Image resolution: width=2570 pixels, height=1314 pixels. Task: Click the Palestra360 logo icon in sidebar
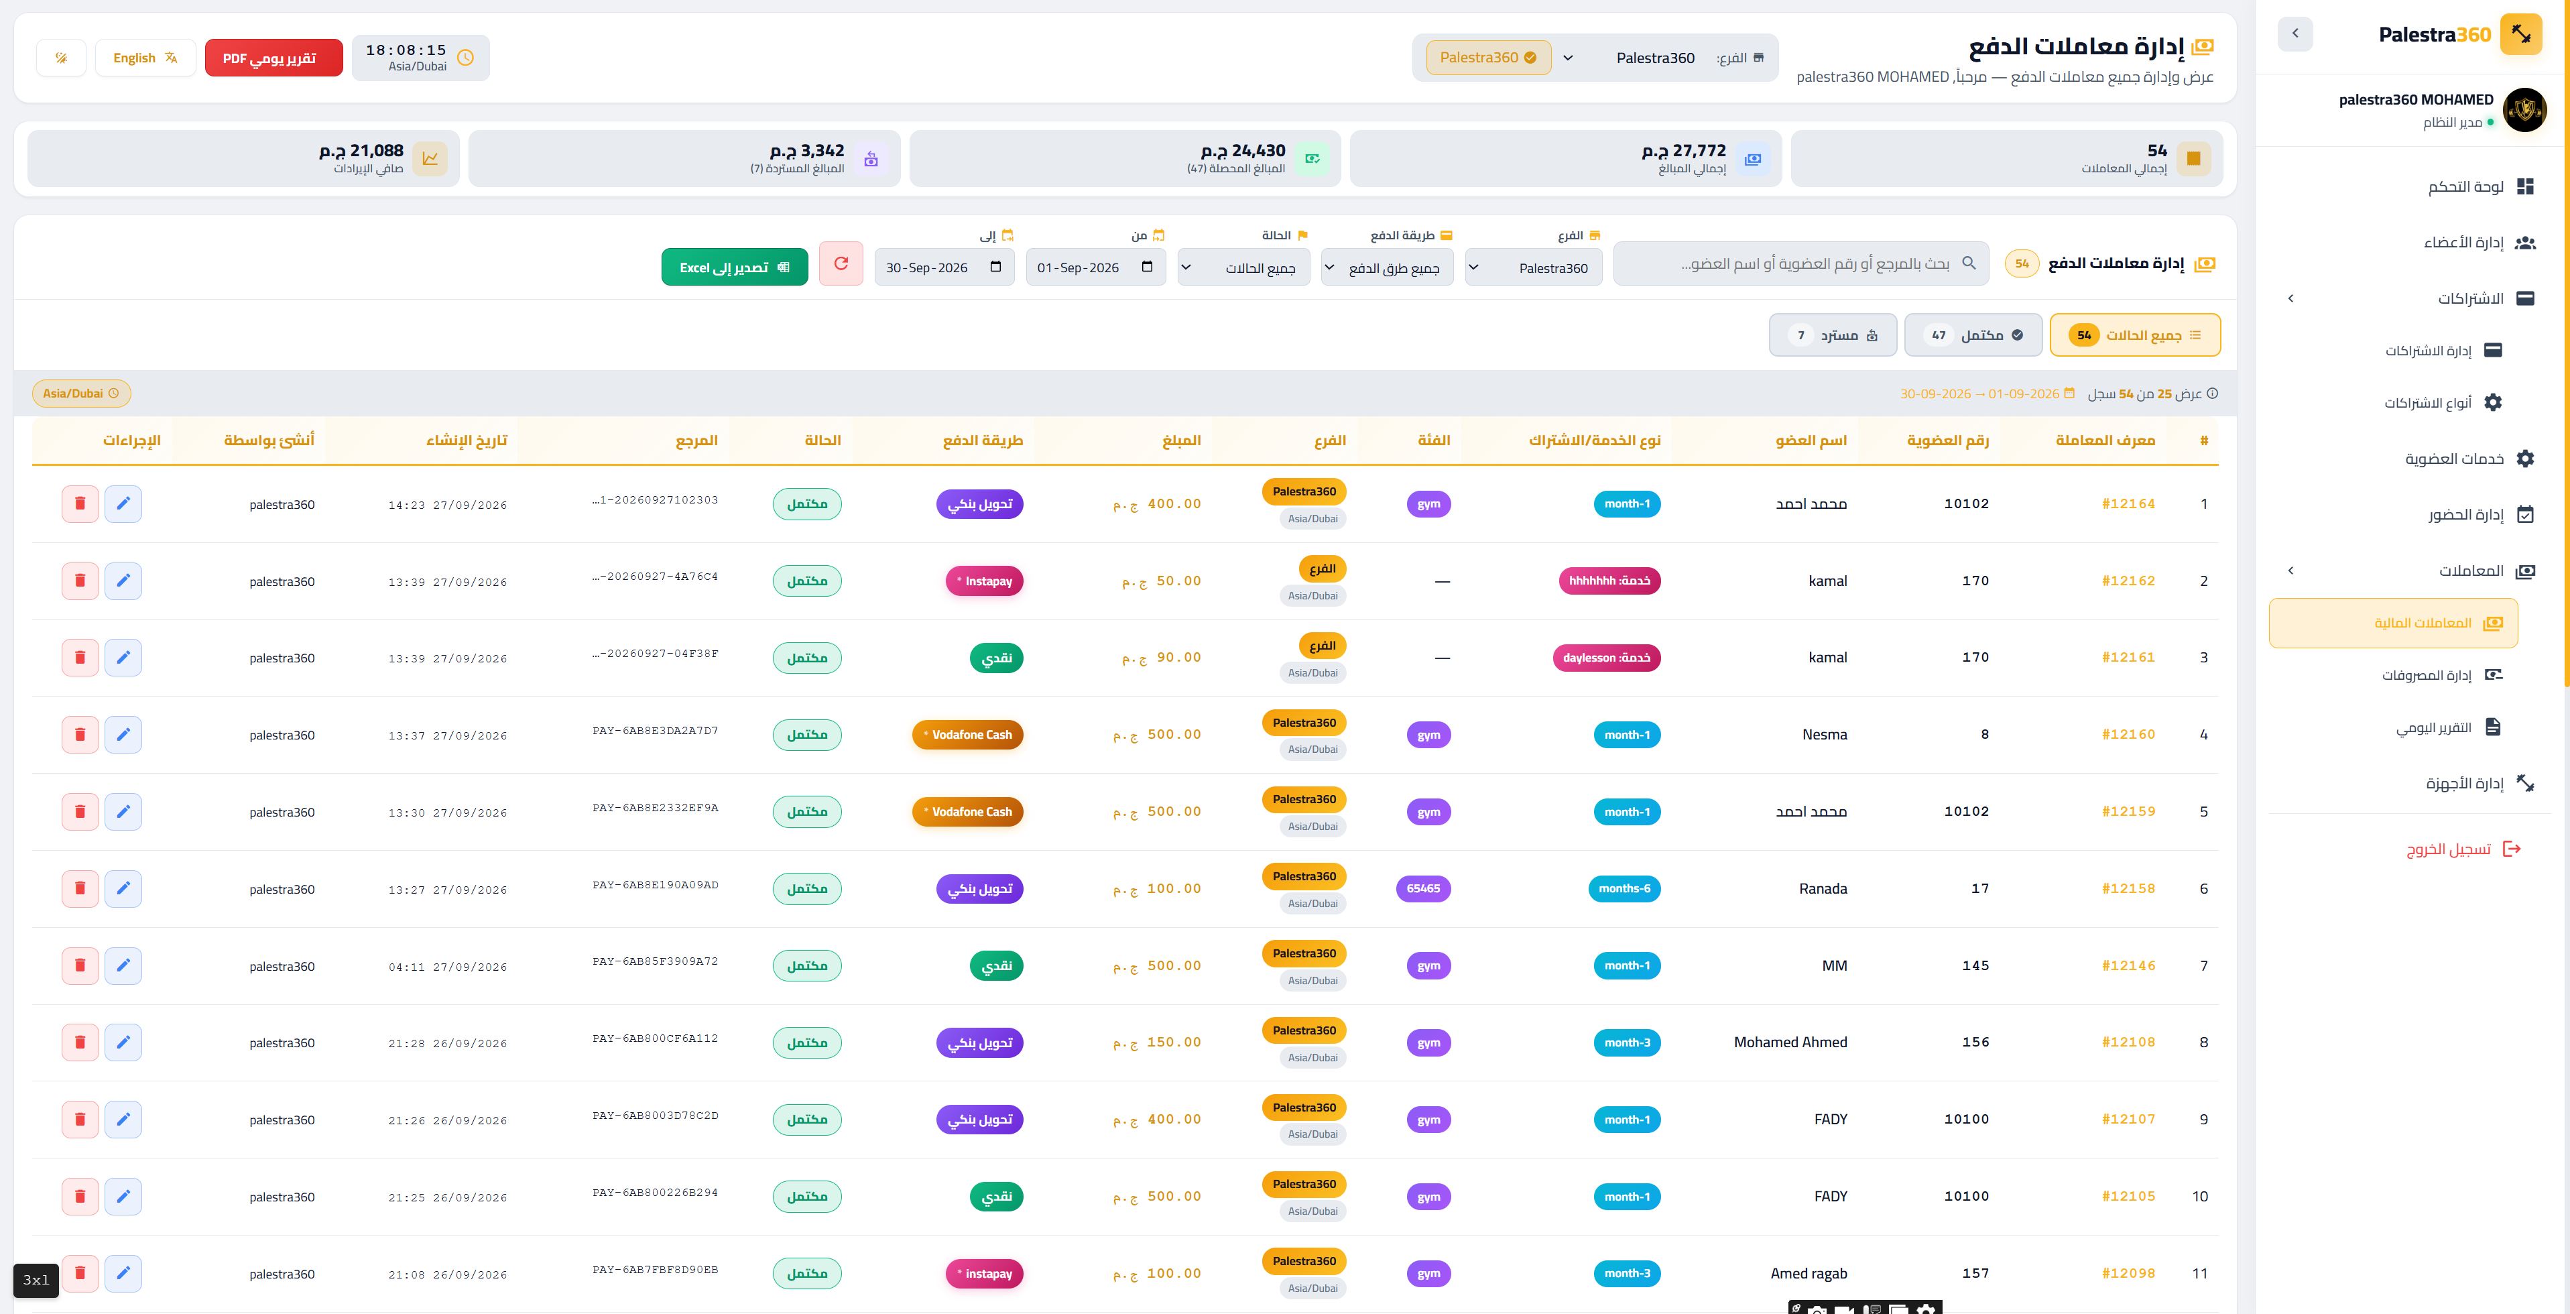pyautogui.click(x=2521, y=34)
